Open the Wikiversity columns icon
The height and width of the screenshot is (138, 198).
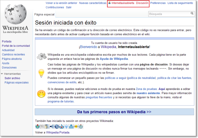coord(71,126)
